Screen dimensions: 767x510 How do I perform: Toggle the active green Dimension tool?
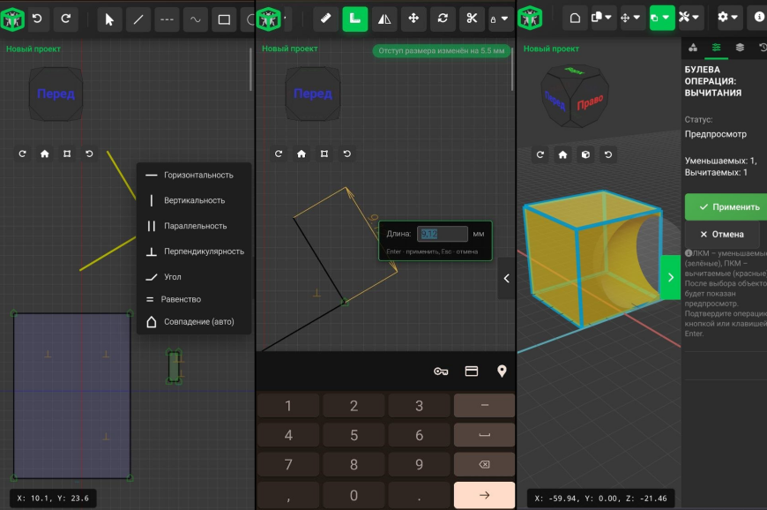(x=355, y=19)
